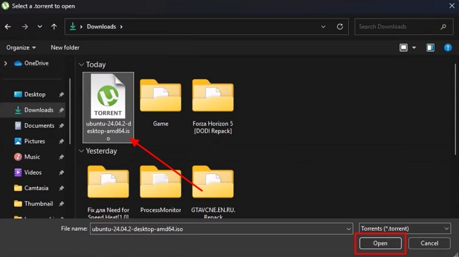Go forward with the right arrow

pos(25,26)
